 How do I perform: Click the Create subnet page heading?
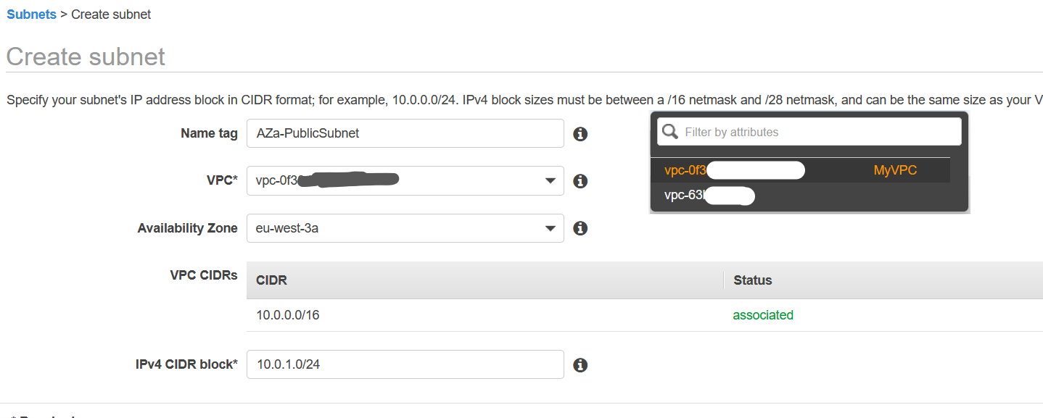[86, 57]
